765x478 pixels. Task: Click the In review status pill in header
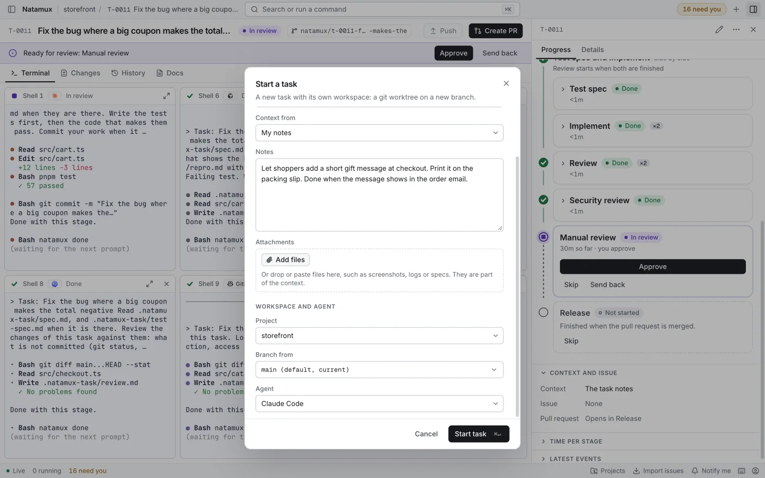(259, 31)
